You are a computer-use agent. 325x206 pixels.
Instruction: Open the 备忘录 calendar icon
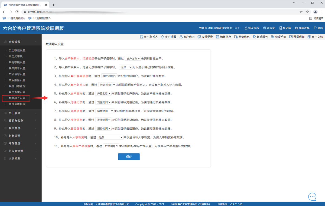(265, 28)
